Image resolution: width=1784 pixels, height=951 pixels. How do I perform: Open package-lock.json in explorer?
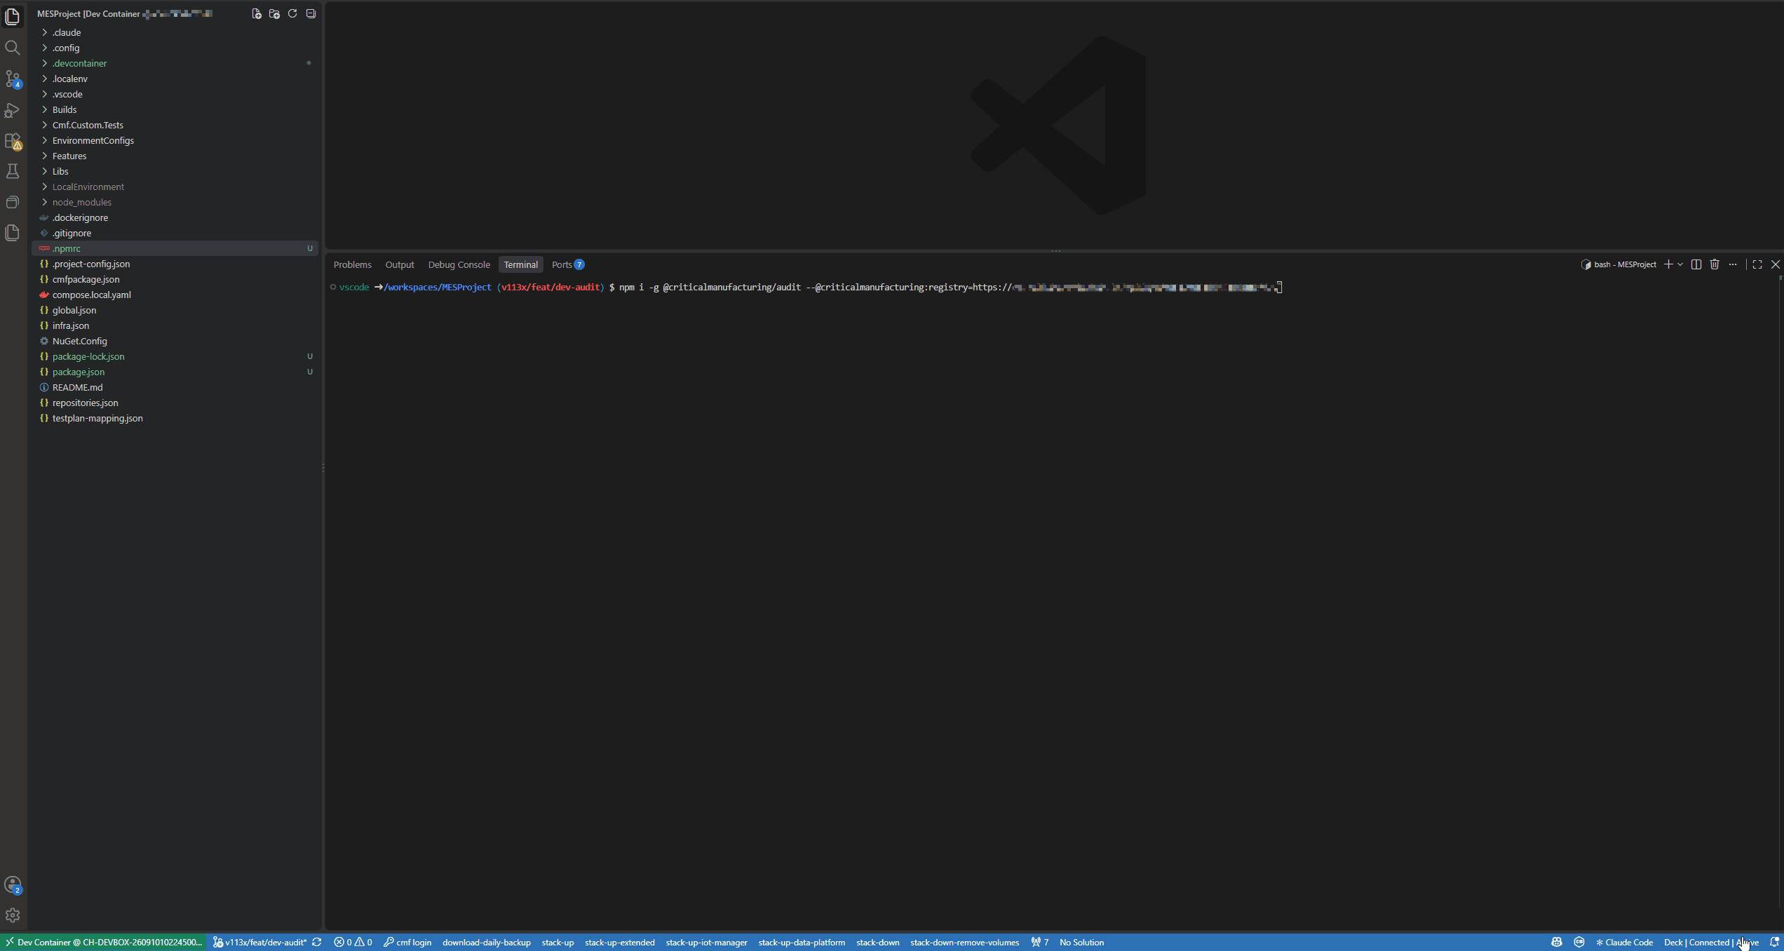(x=175, y=356)
